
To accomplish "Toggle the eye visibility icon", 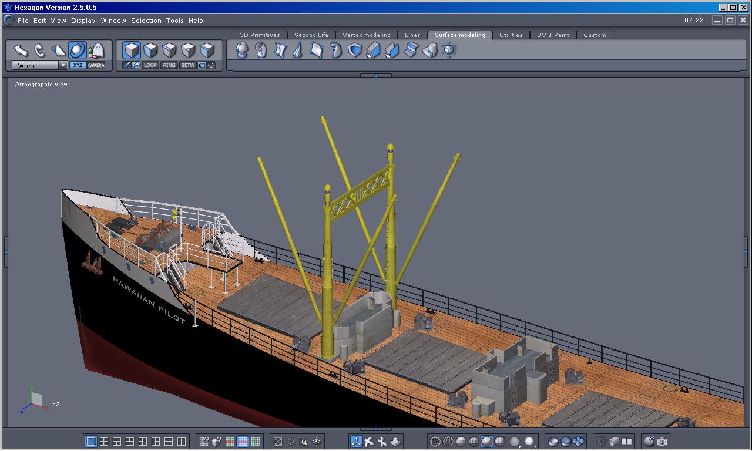I will 317,442.
